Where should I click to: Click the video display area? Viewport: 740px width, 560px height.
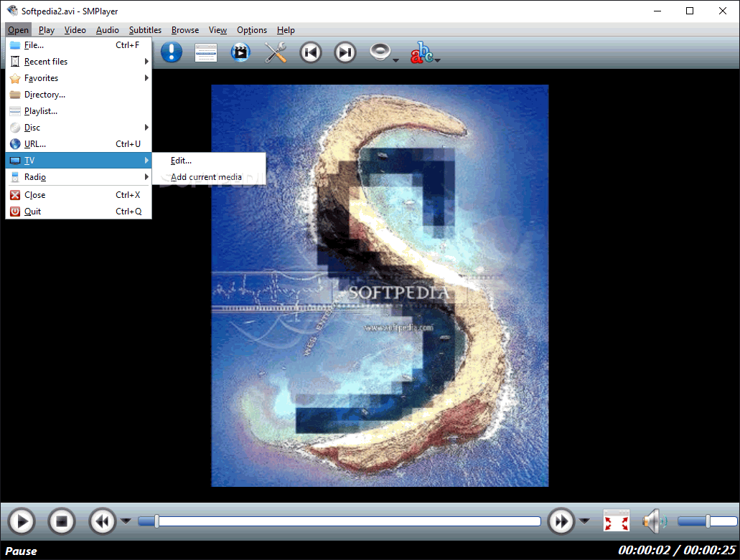380,285
